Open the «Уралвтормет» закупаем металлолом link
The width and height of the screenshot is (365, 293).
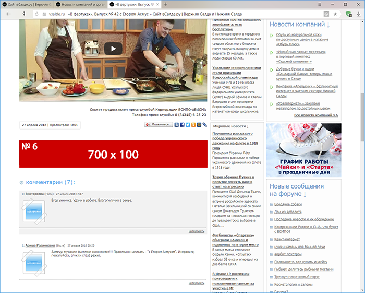[303, 106]
